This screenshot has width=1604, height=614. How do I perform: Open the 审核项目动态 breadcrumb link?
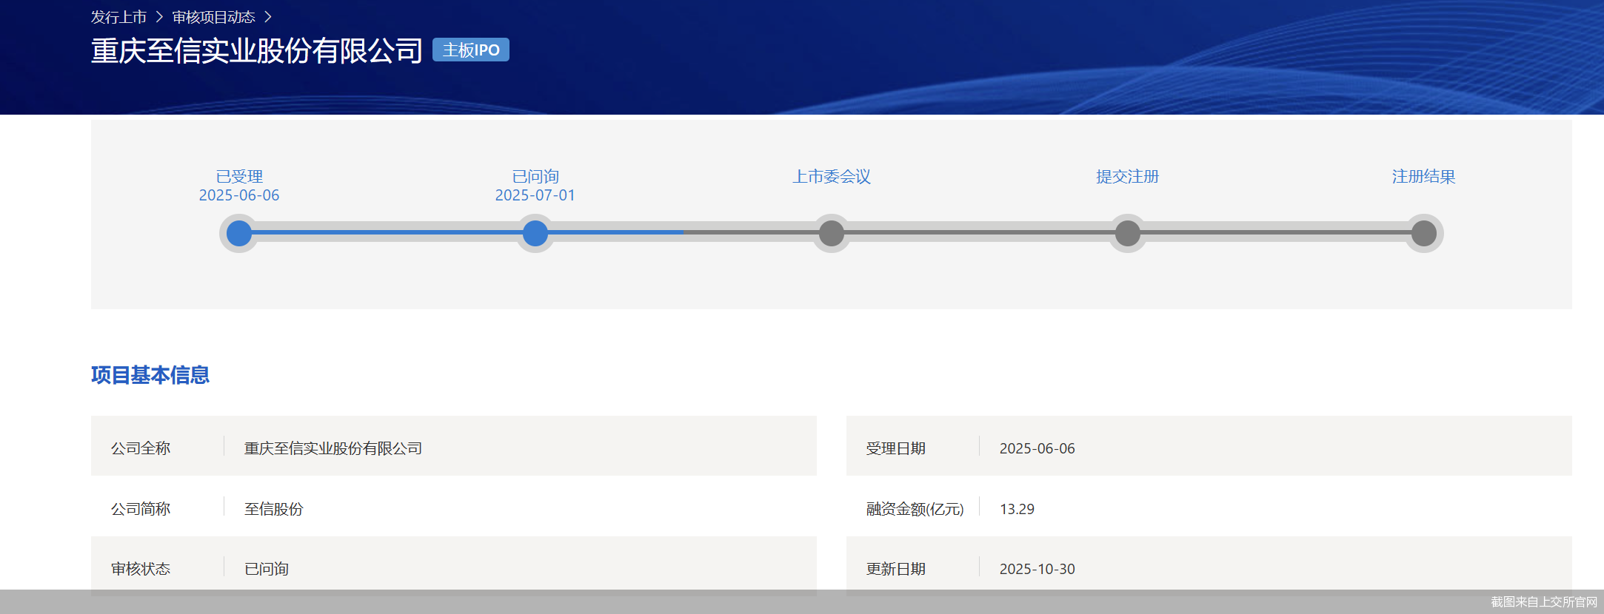tap(213, 17)
